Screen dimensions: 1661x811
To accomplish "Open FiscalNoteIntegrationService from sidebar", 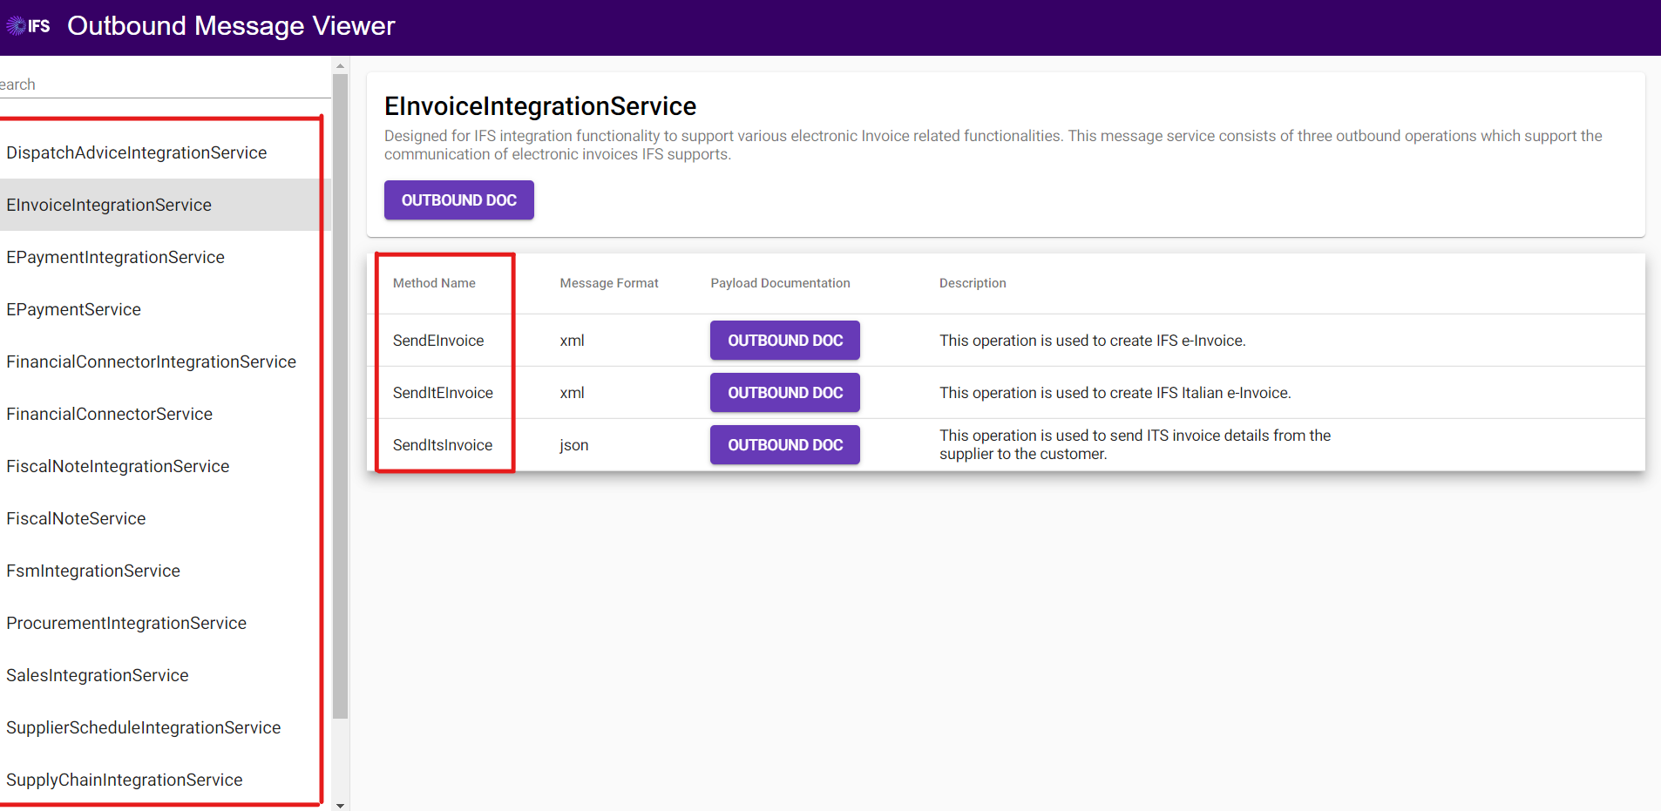I will click(x=118, y=467).
